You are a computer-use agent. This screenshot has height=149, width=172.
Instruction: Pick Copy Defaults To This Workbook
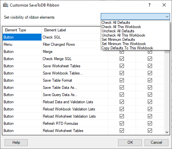(127, 48)
